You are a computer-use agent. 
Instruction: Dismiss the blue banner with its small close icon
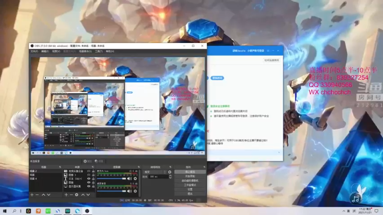click(279, 152)
